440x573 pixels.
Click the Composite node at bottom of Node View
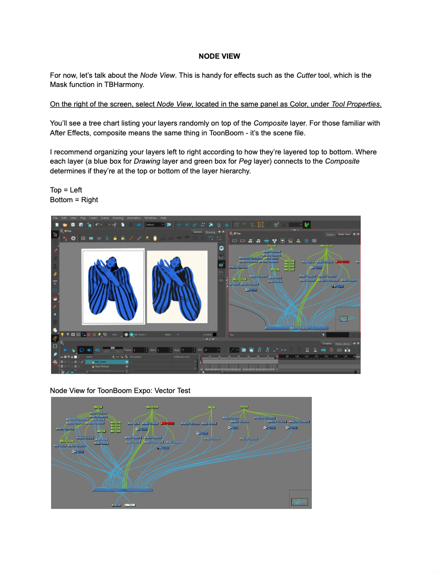pos(297,328)
